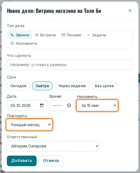The image size is (140, 173).
Task: Choose the Через неделю deadline chip
Action: (72, 86)
